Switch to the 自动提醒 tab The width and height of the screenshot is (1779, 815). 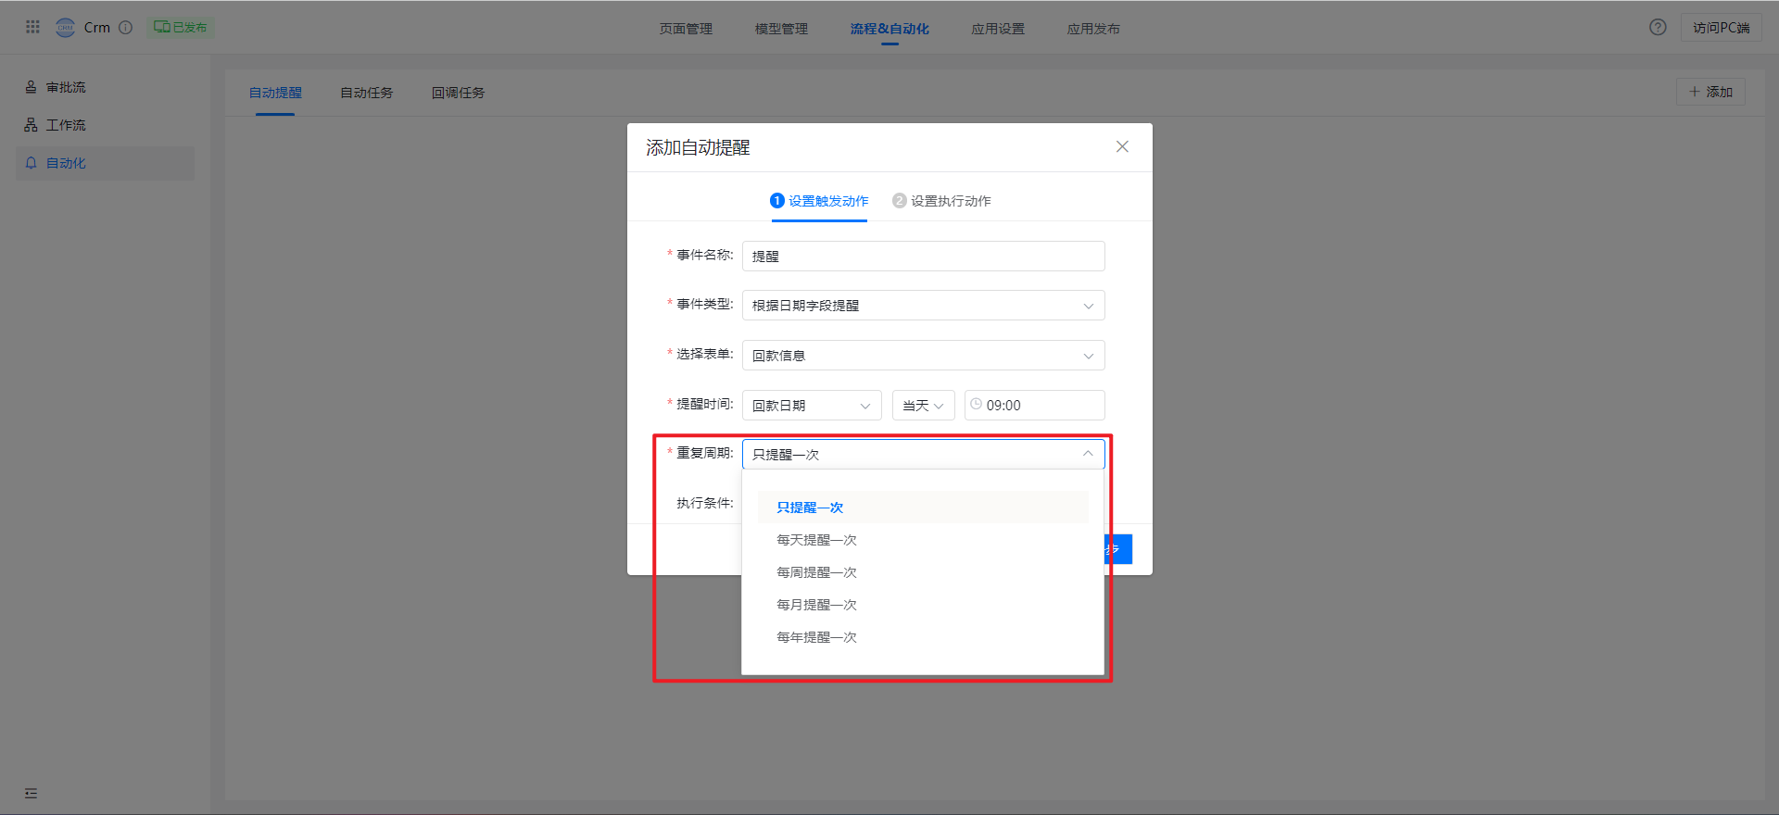coord(275,93)
